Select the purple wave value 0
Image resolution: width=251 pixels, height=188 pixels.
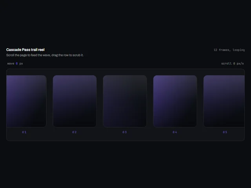point(17,63)
